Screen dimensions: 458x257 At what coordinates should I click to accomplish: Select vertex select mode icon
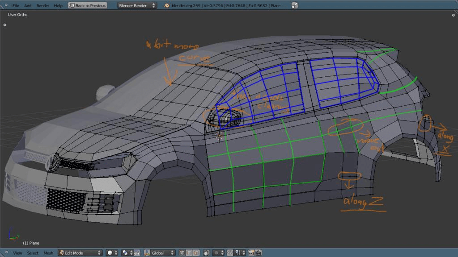click(182, 253)
